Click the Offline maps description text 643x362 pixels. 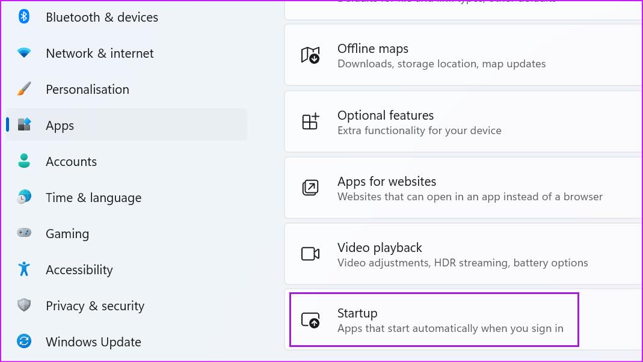coord(441,64)
